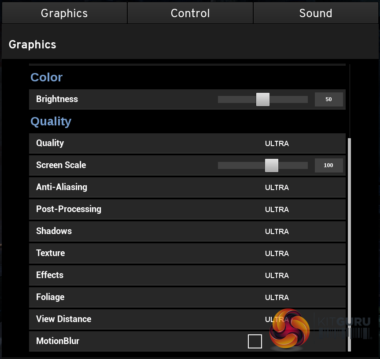Change the Anti-Aliasing ULTRA setting

point(277,187)
